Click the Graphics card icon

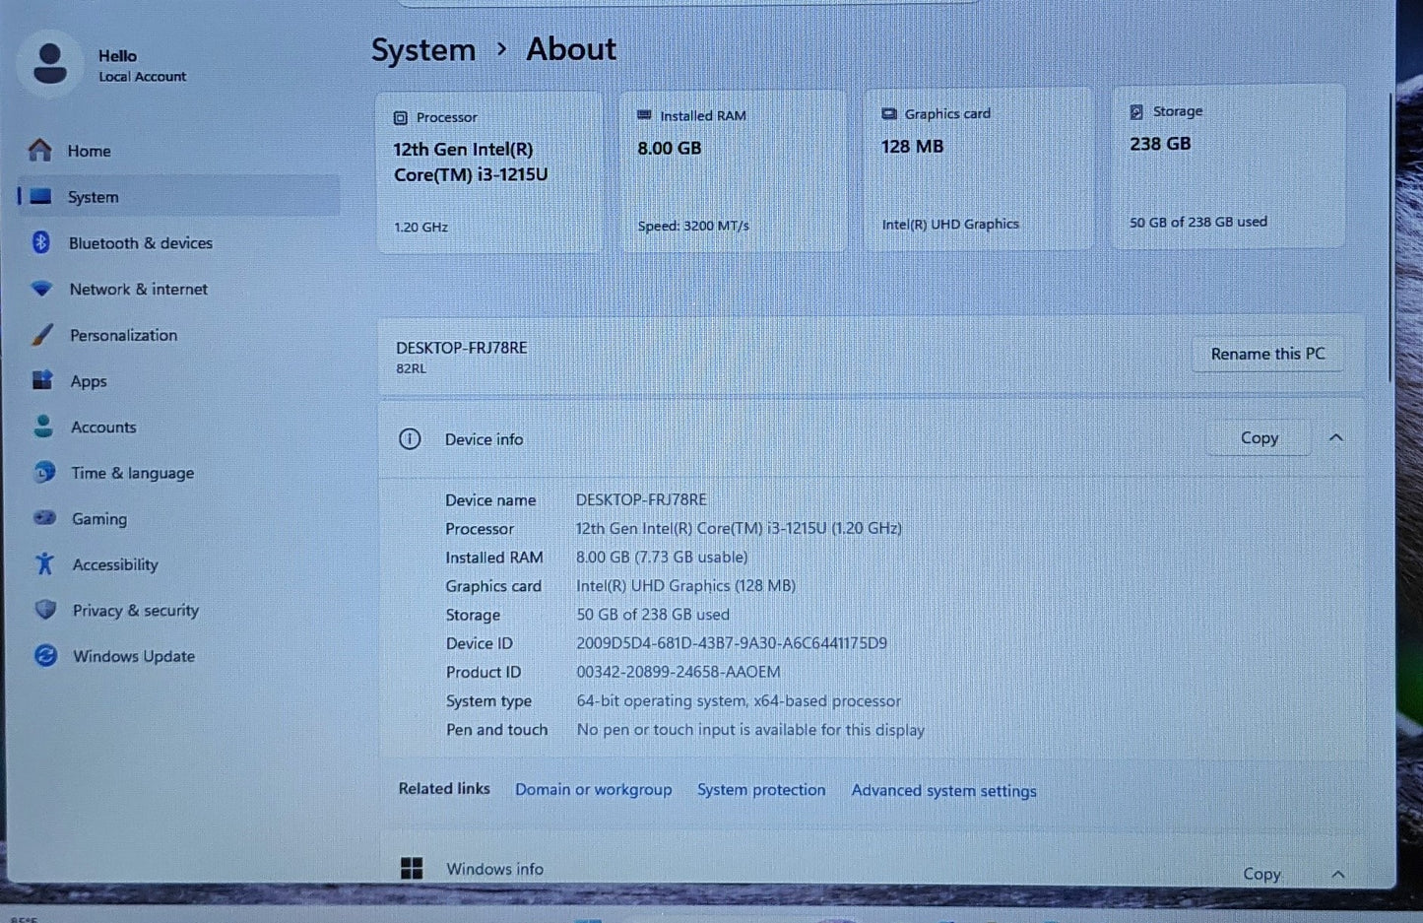[888, 113]
